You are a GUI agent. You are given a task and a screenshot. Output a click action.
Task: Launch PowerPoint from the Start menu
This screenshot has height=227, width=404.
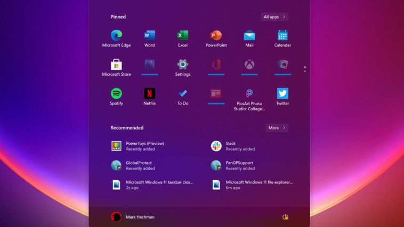pos(216,39)
